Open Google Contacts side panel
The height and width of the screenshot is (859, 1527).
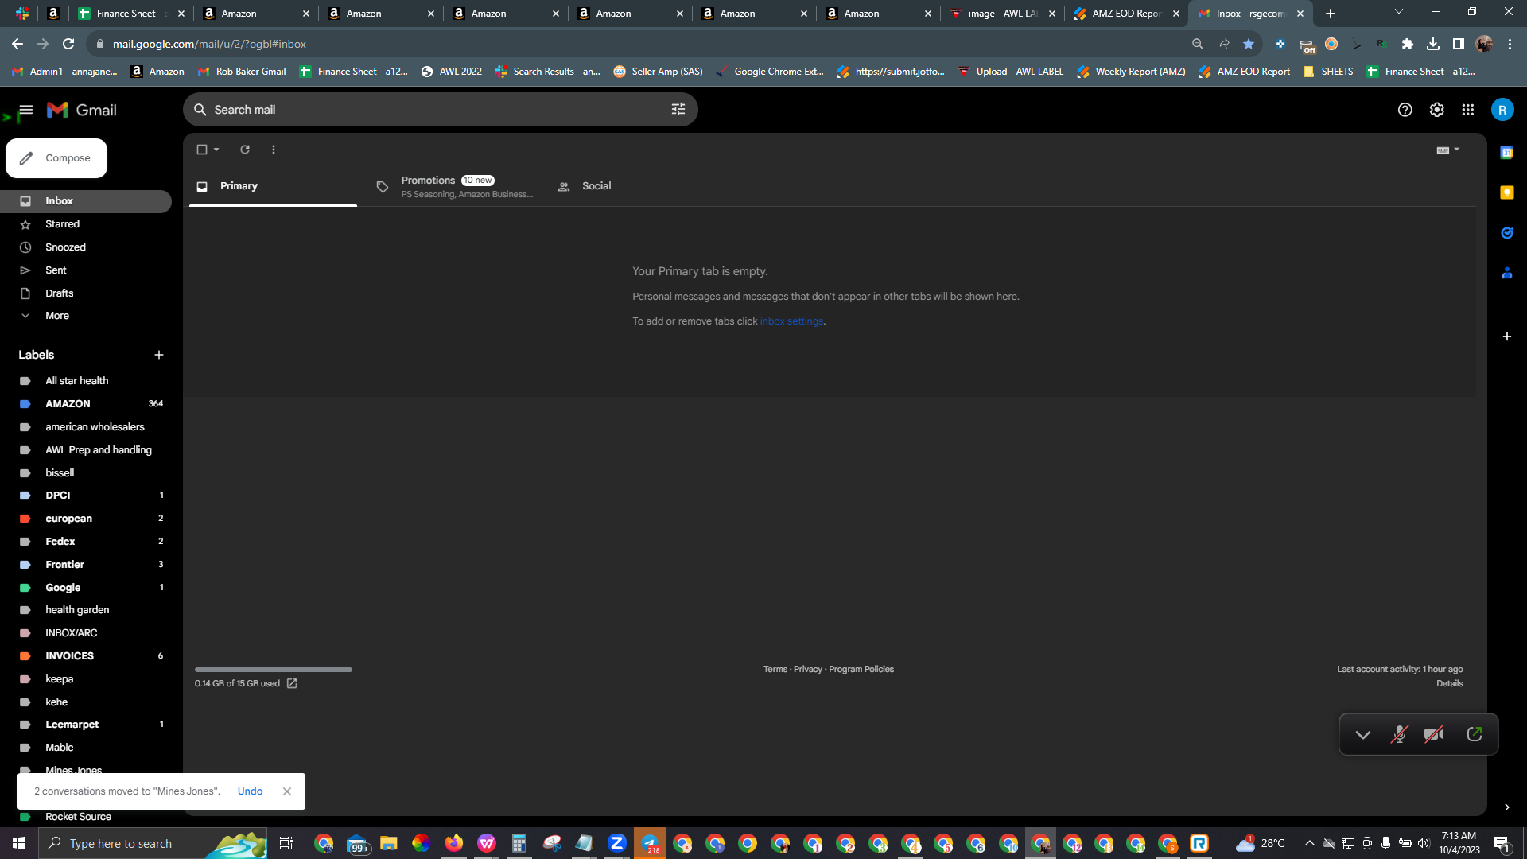(1506, 273)
